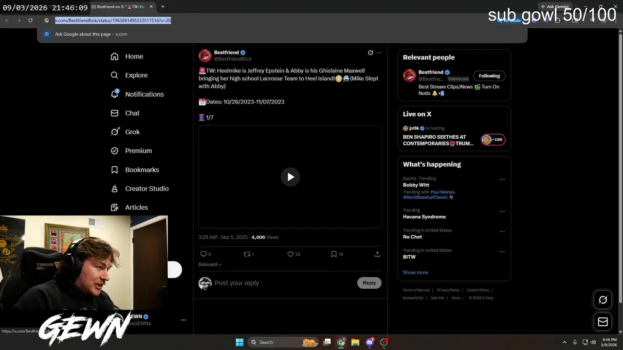This screenshot has width=623, height=350.
Task: Open the Windows Start menu
Action: click(x=239, y=342)
